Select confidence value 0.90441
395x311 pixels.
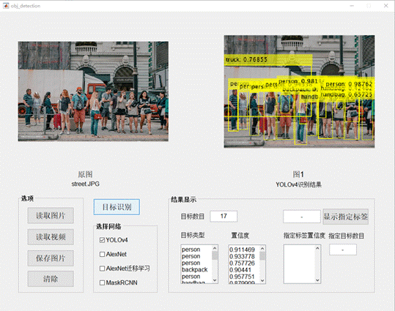pos(240,270)
